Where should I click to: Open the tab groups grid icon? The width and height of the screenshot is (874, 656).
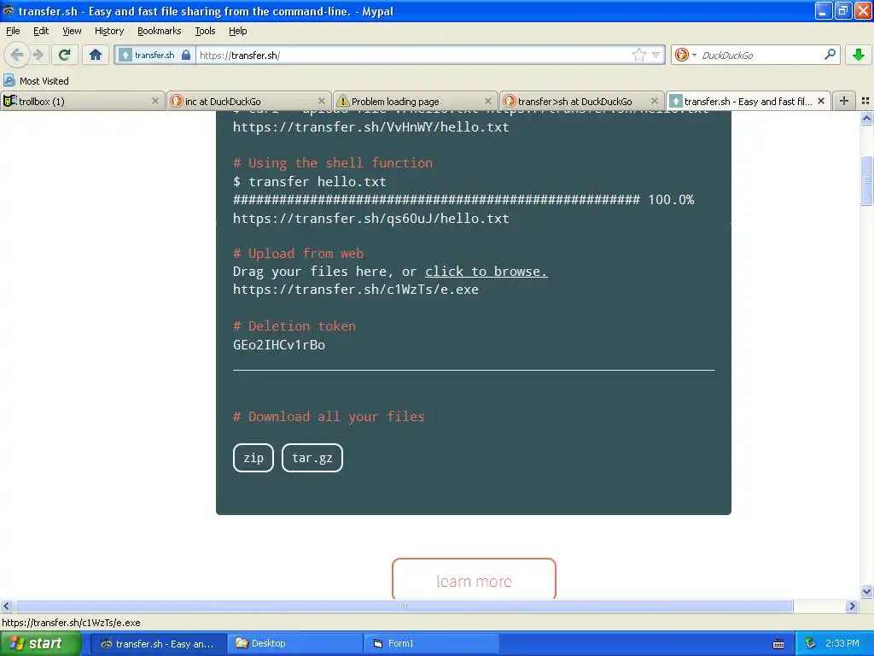(x=865, y=101)
